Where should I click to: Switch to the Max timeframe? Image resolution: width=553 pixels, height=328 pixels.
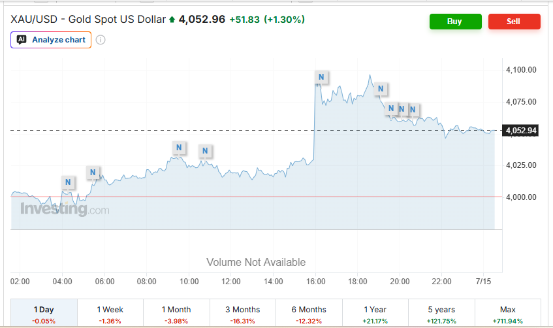(508, 313)
